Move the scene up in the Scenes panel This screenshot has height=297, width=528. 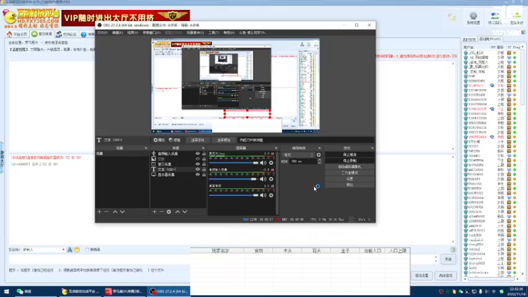(x=115, y=212)
